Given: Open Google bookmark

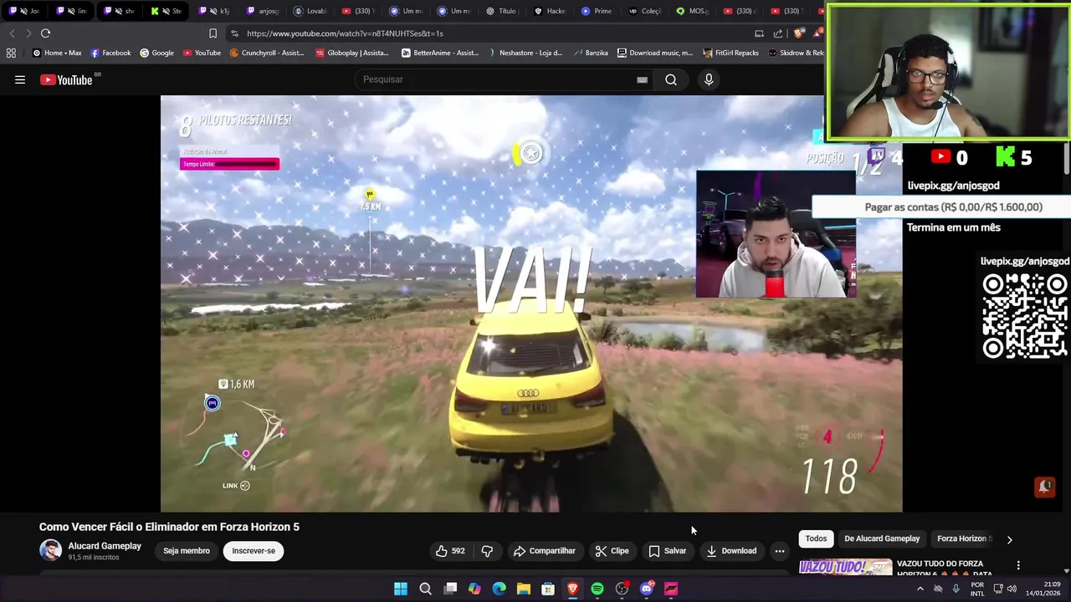Looking at the screenshot, I should (156, 53).
